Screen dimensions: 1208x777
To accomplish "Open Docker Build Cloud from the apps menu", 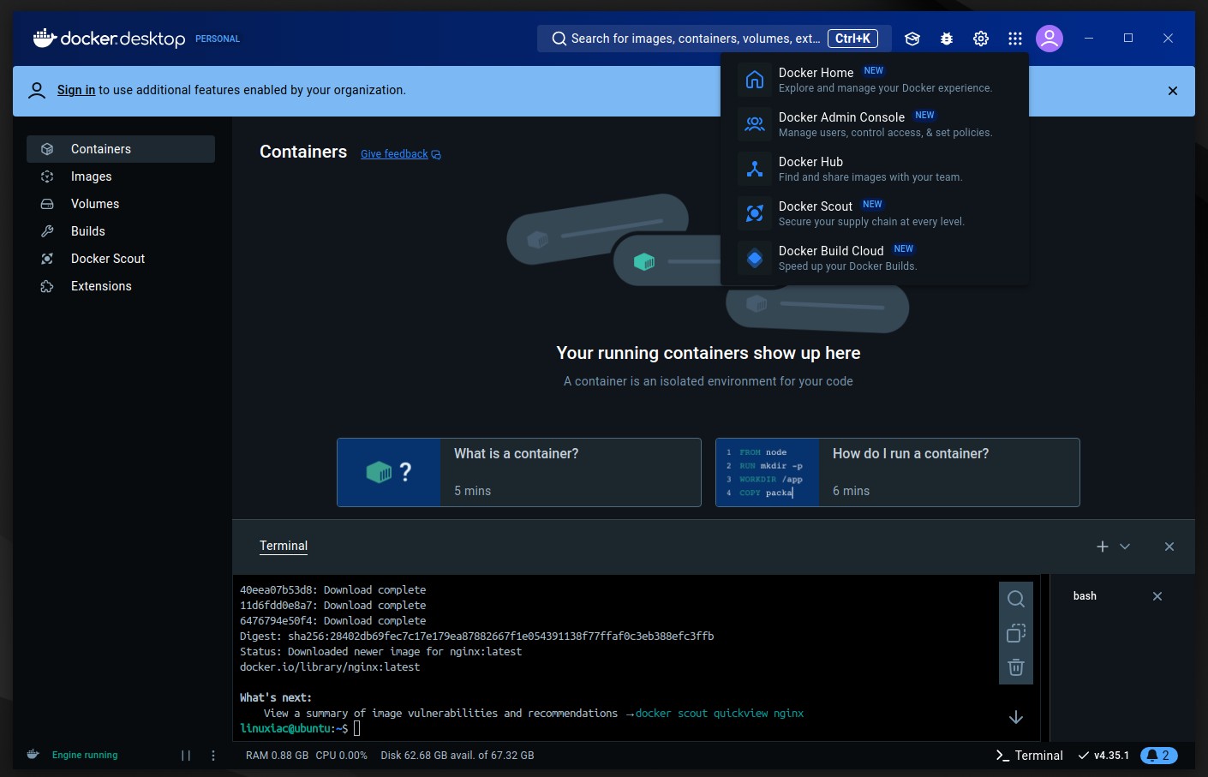I will pos(875,258).
